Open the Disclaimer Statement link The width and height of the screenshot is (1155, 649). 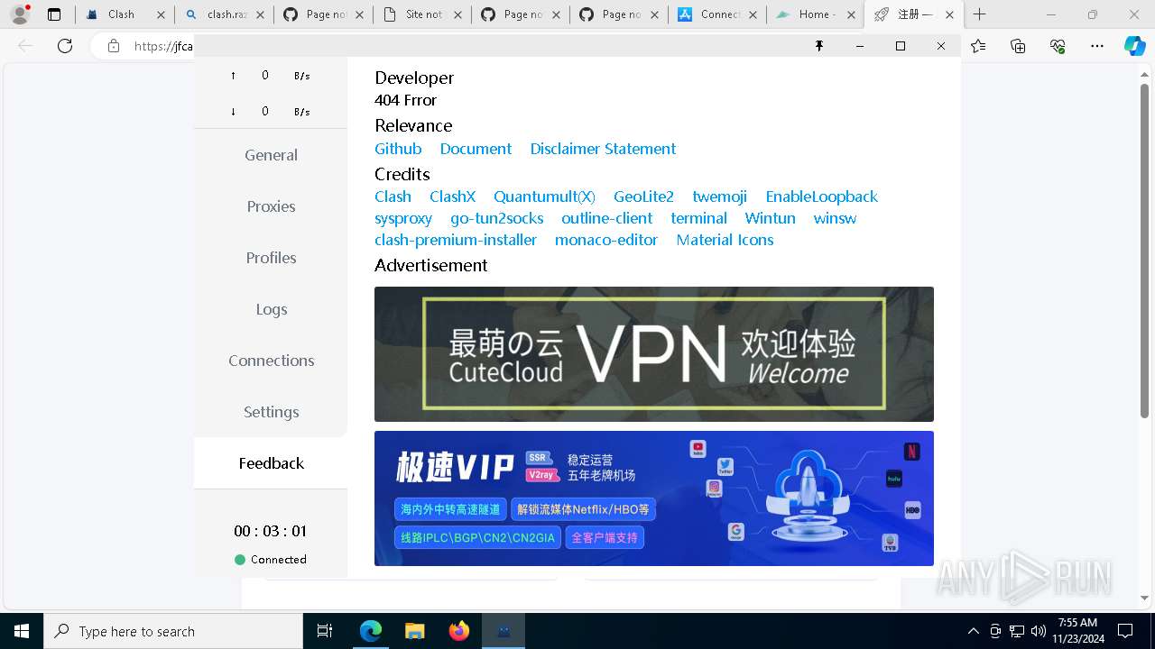pos(603,149)
